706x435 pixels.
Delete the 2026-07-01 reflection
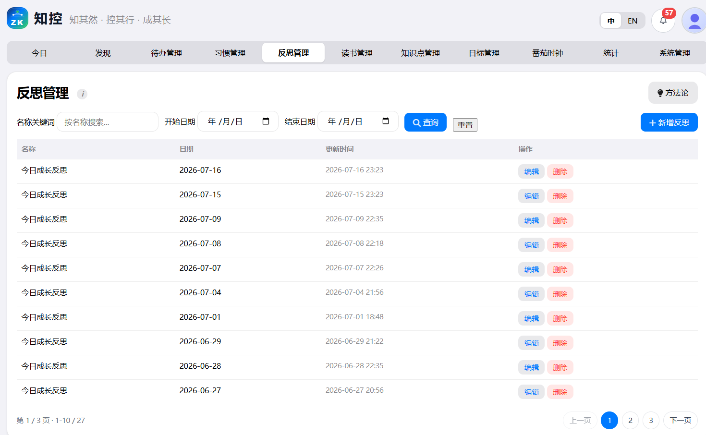[560, 318]
